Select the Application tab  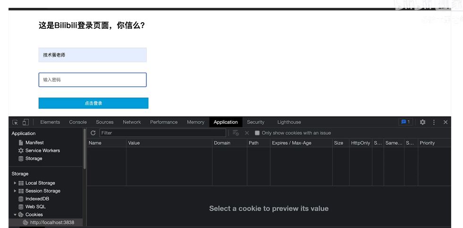(x=226, y=122)
